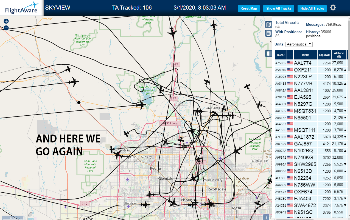350x220 pixels.
Task: Click ICAO code A75B65
Action: click(281, 63)
